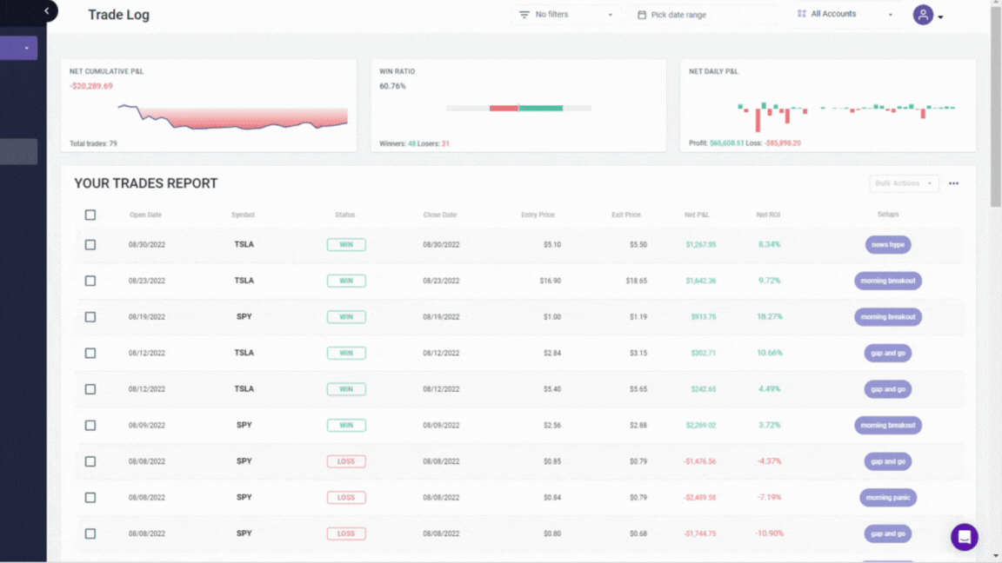Sort by Open Date column header
The image size is (1002, 563).
coord(146,215)
